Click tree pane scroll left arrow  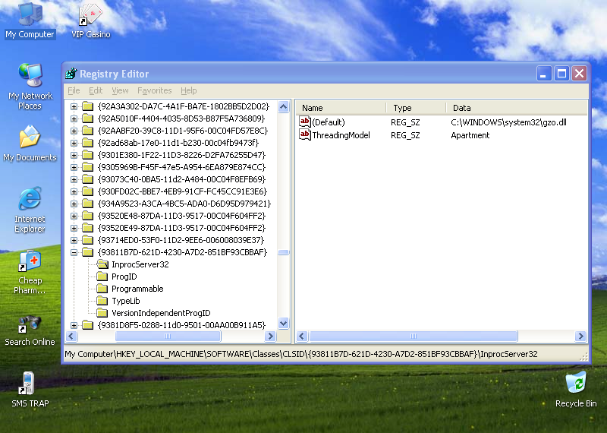click(71, 336)
